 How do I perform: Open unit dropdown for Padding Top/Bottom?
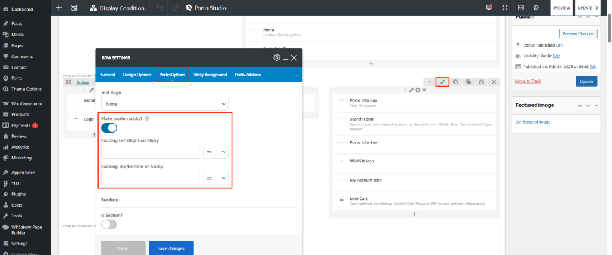coord(216,178)
